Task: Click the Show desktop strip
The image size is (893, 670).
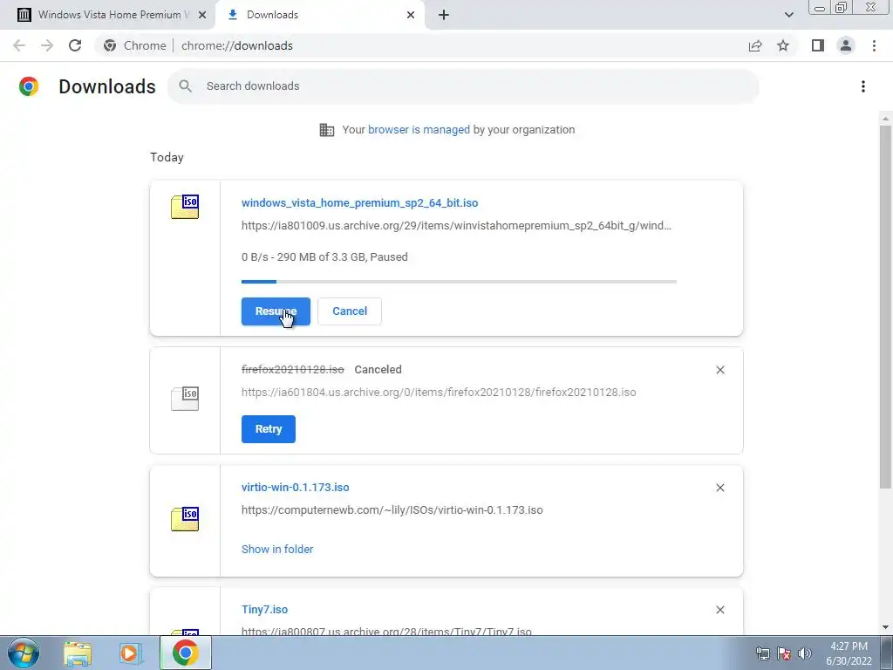Action: [887, 653]
